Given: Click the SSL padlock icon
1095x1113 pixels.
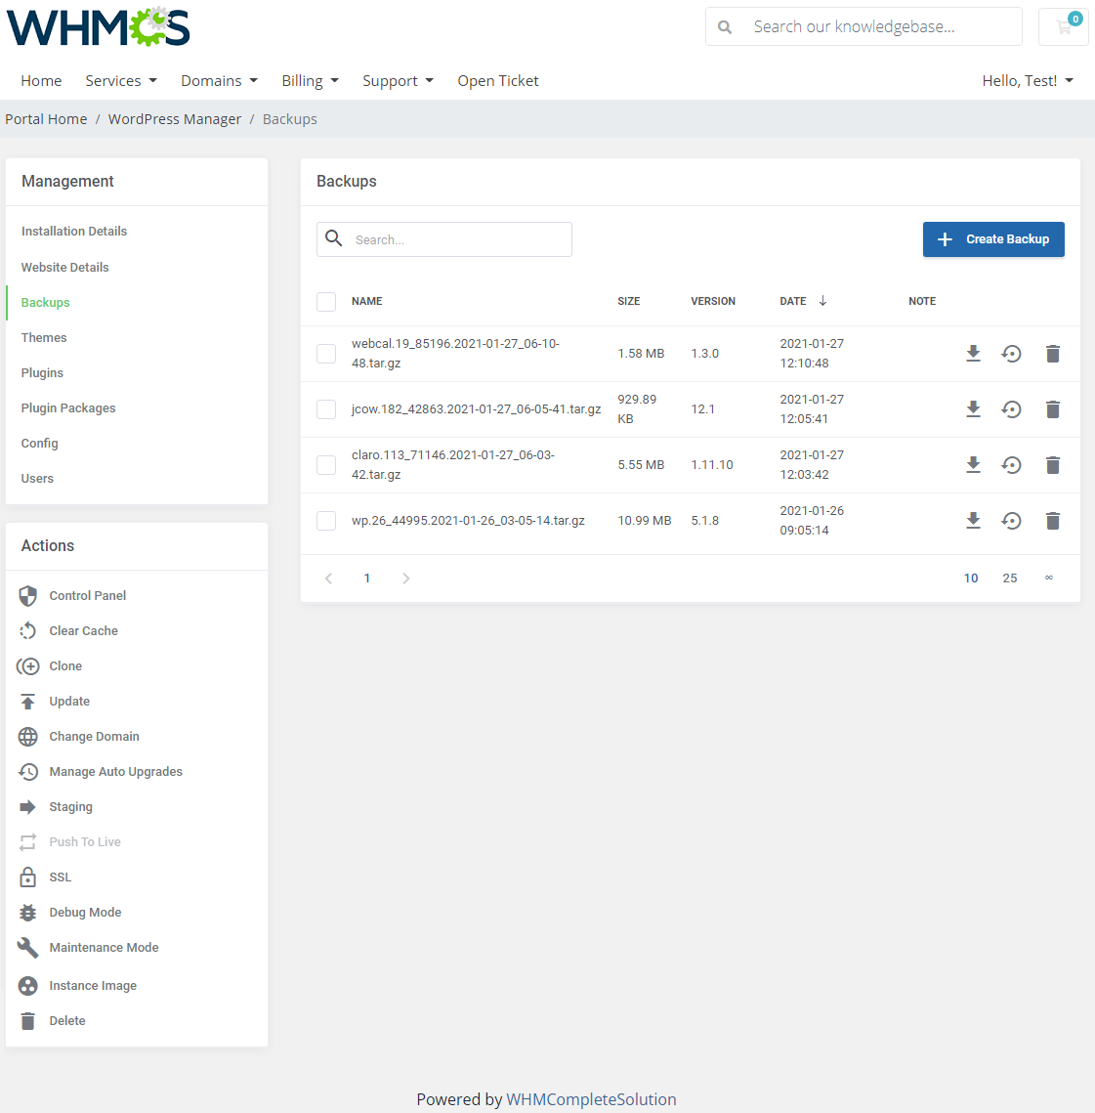Looking at the screenshot, I should tap(27, 878).
